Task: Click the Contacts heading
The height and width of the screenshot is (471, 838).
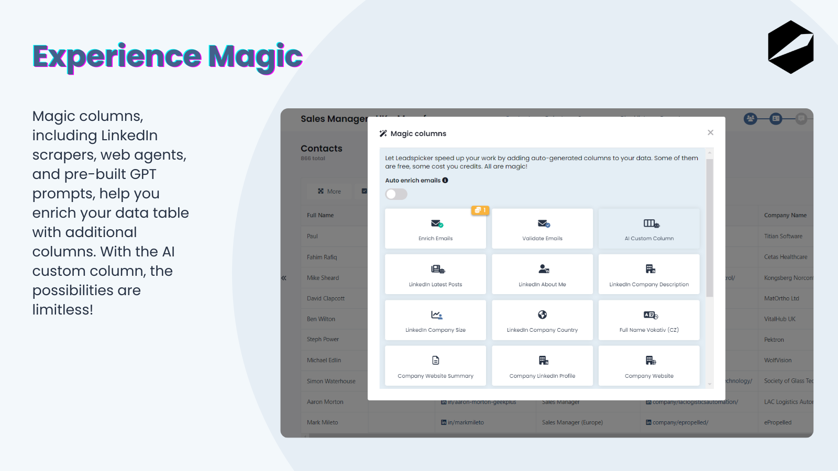Action: tap(322, 149)
